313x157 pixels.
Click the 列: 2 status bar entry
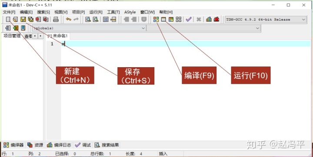click(34, 154)
